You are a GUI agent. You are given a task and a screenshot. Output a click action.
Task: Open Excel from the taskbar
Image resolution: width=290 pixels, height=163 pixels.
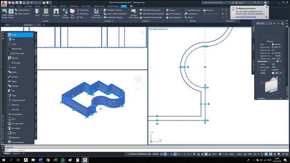55,160
